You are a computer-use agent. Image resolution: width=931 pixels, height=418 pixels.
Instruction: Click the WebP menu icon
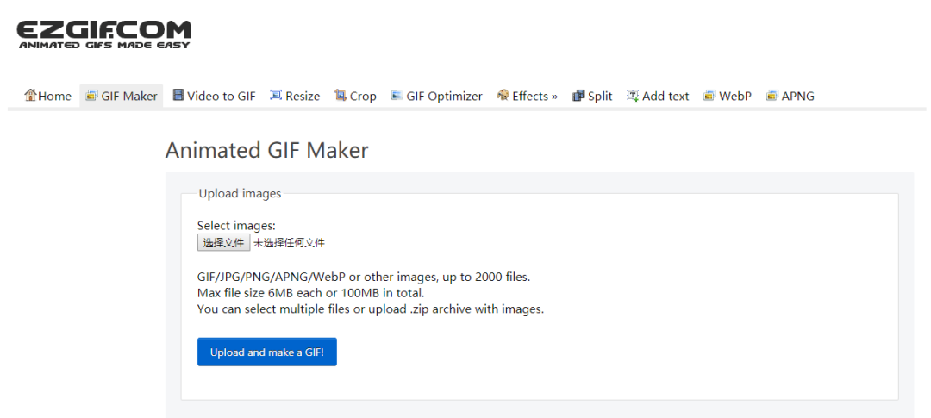click(x=709, y=96)
